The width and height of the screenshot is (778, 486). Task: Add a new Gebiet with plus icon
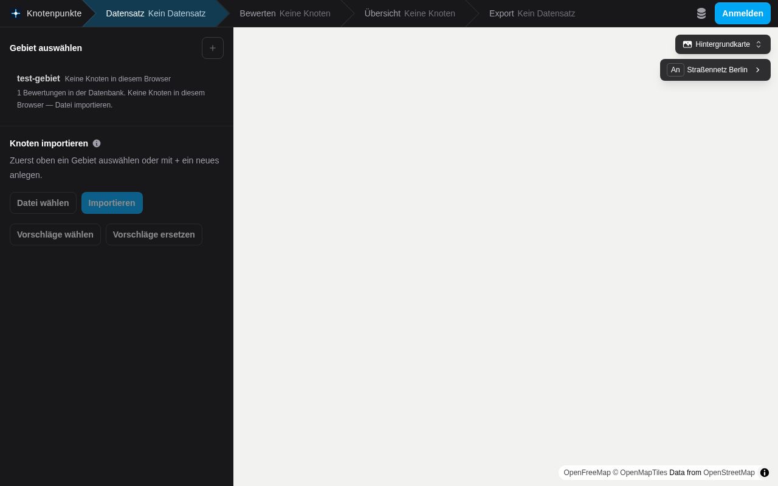(213, 48)
